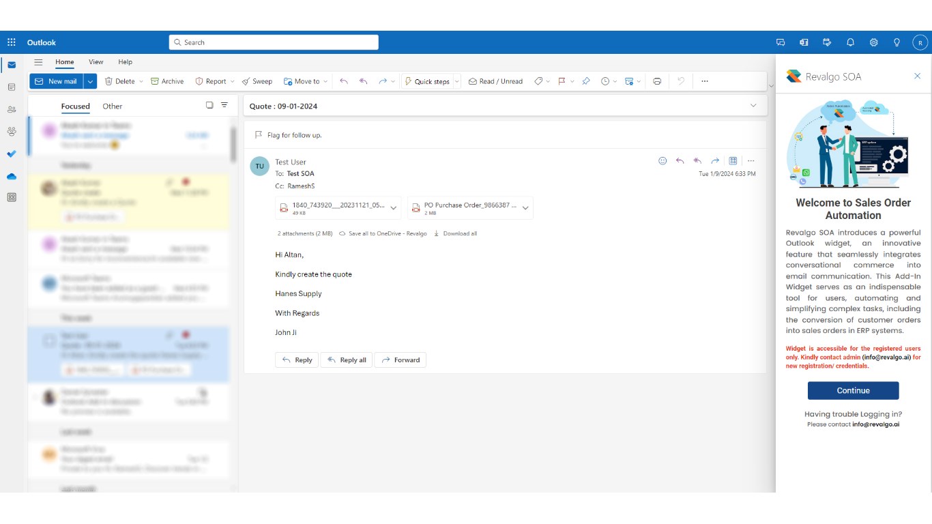Open more actions in message header
Viewport: 932px width, 524px height.
pos(751,161)
